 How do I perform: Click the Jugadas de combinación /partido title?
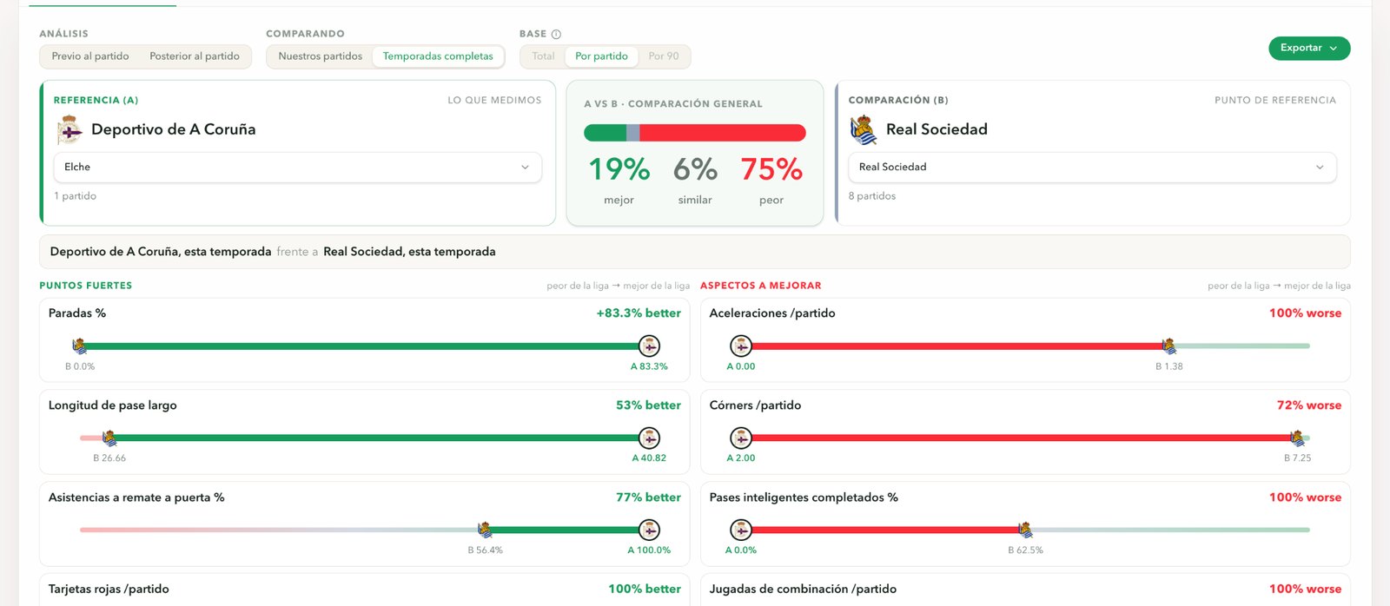point(803,590)
